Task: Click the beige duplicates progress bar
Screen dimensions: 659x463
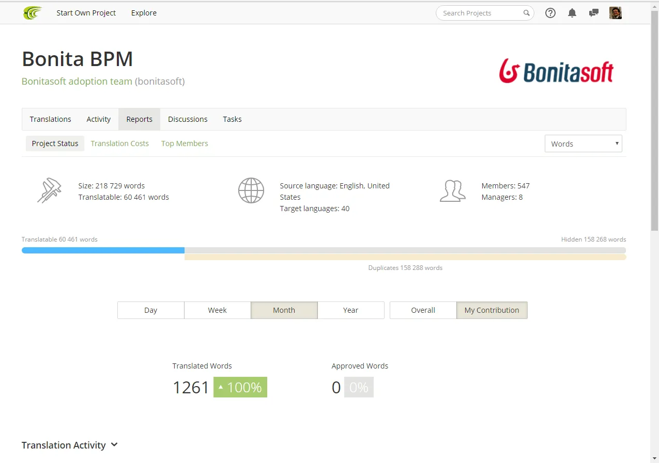Action: coord(405,257)
